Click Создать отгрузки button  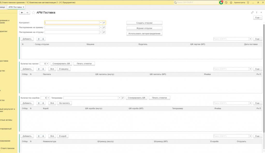[144, 23]
